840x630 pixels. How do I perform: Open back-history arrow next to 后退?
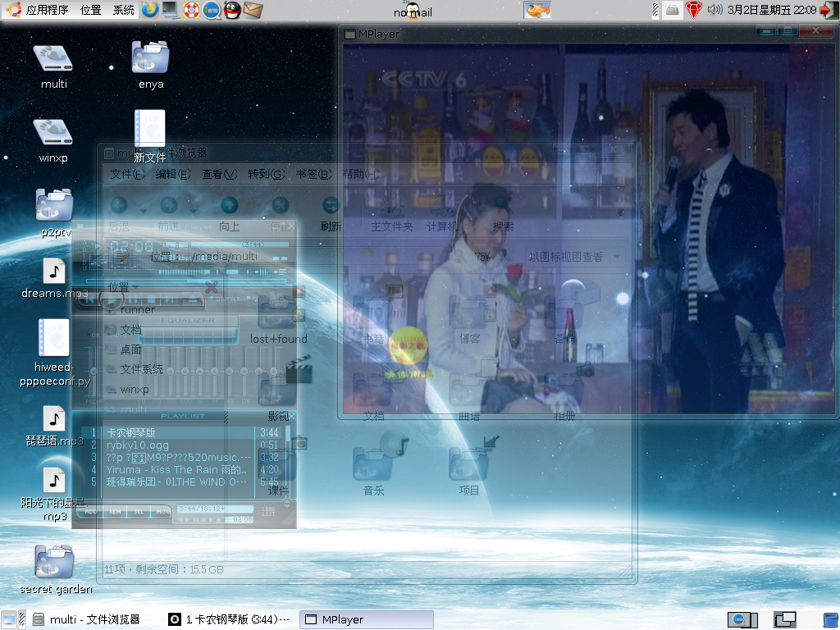[x=143, y=211]
